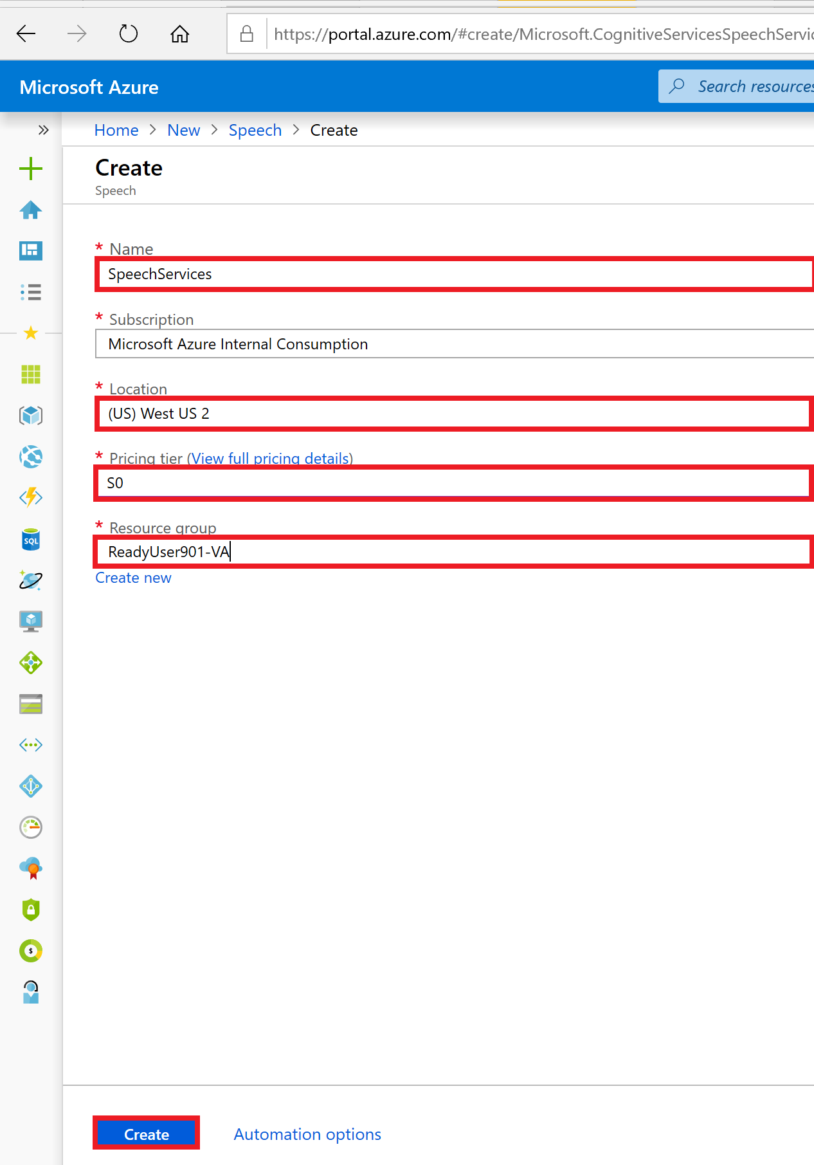Go to Speech breadcrumb link
814x1165 pixels.
click(x=255, y=130)
